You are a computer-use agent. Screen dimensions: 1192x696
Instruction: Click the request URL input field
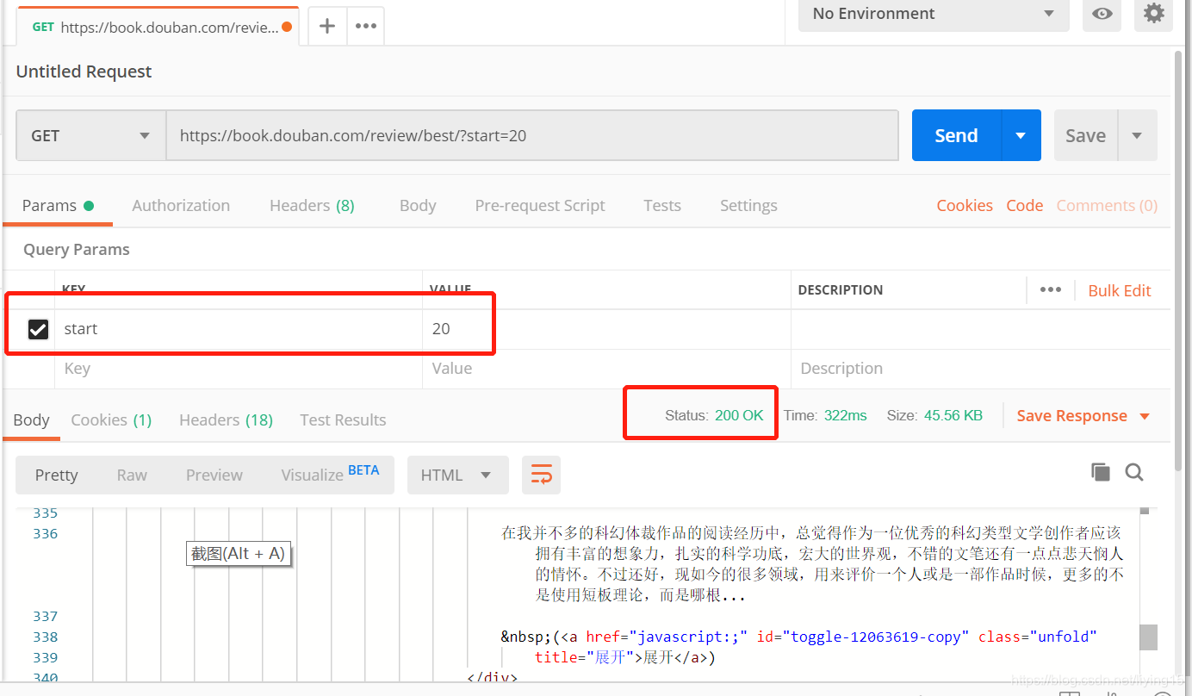532,135
